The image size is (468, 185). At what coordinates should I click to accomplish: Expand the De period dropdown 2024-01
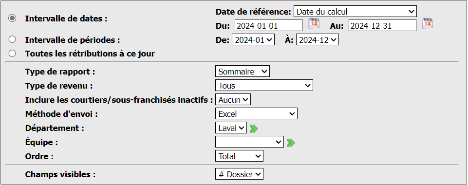(253, 40)
